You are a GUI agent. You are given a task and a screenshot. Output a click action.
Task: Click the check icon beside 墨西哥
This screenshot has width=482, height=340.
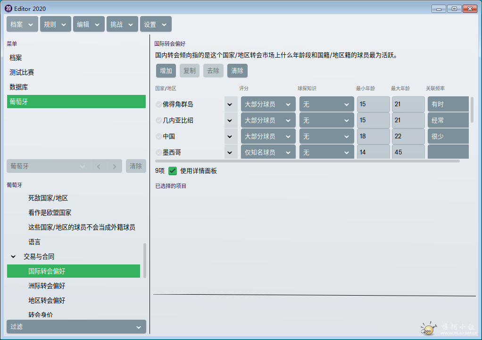(x=159, y=153)
